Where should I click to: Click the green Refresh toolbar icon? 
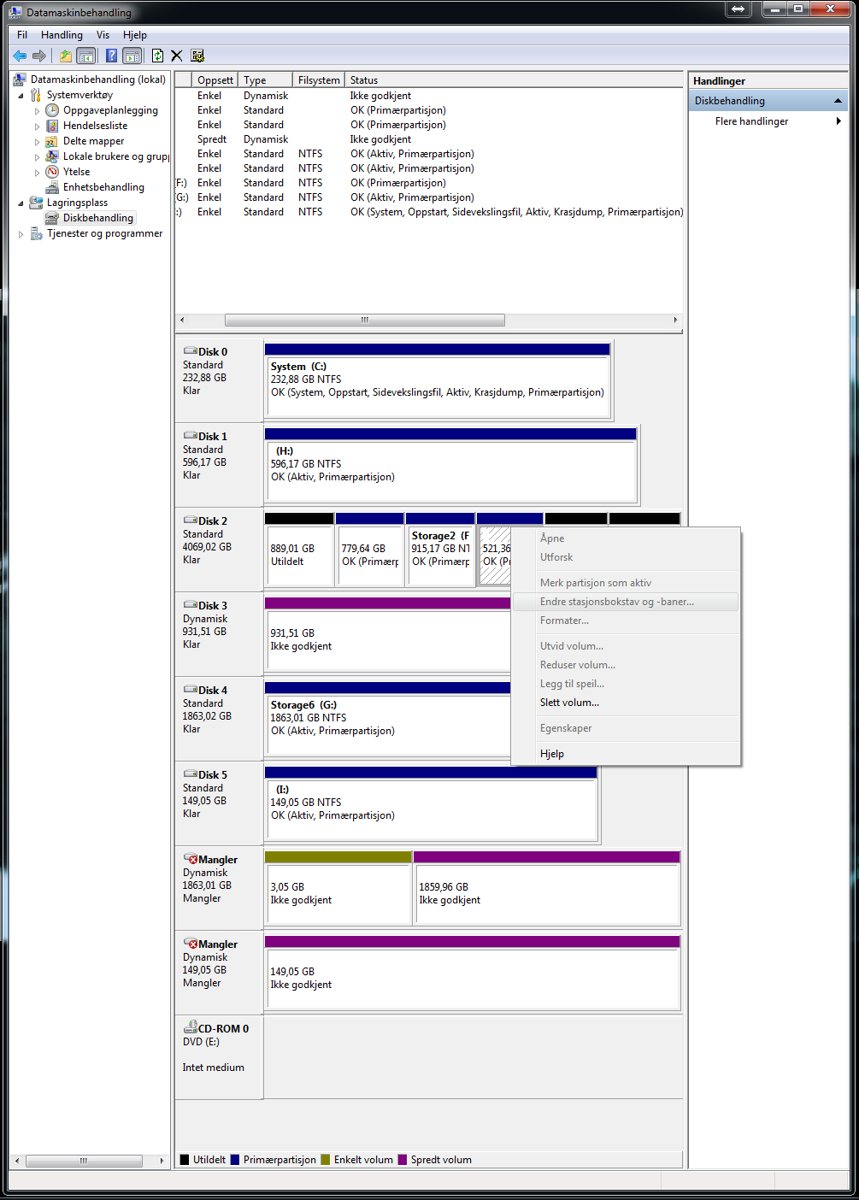tap(157, 56)
